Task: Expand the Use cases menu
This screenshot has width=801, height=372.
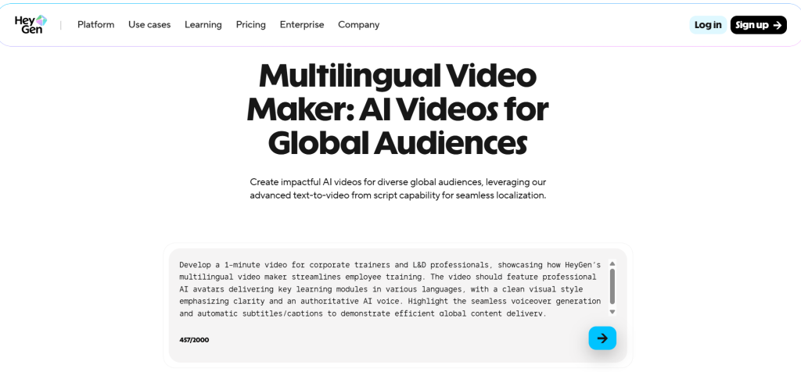Action: click(x=149, y=25)
